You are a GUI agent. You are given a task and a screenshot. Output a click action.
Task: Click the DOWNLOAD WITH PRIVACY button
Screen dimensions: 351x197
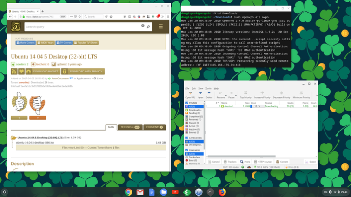pos(83,72)
